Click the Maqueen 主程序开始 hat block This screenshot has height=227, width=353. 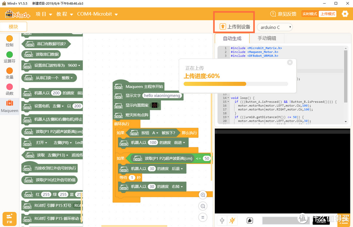(139, 86)
